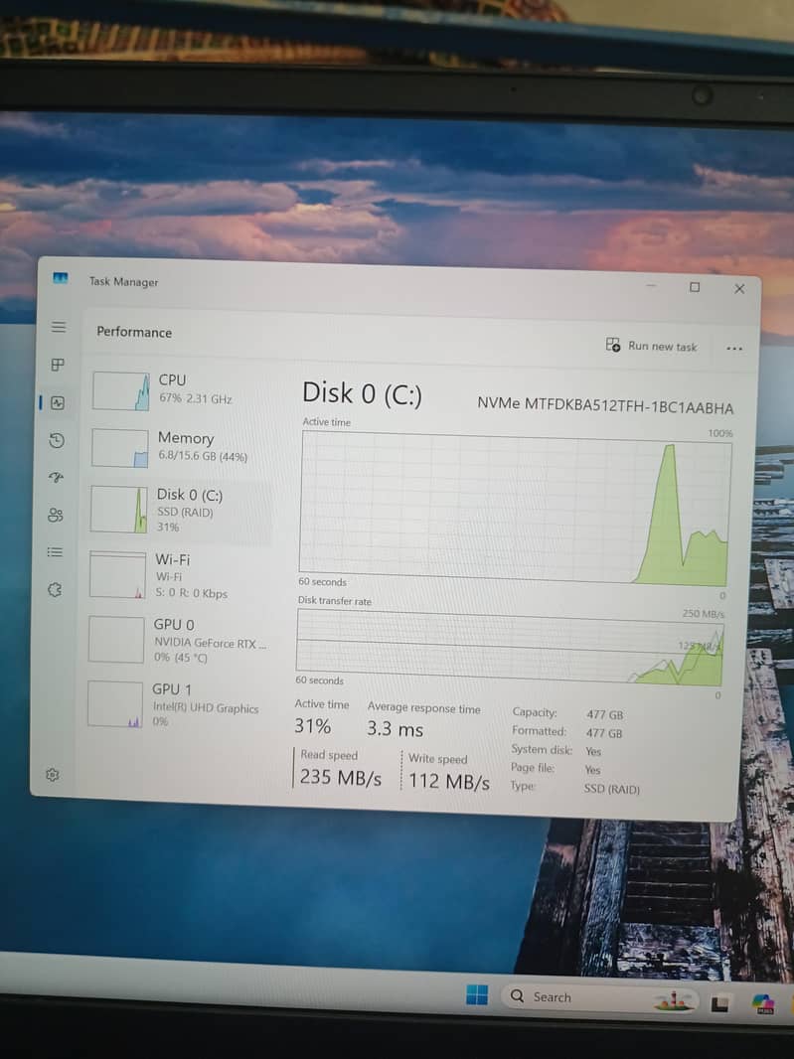The image size is (794, 1059).
Task: Click the Performance page title
Action: [134, 332]
